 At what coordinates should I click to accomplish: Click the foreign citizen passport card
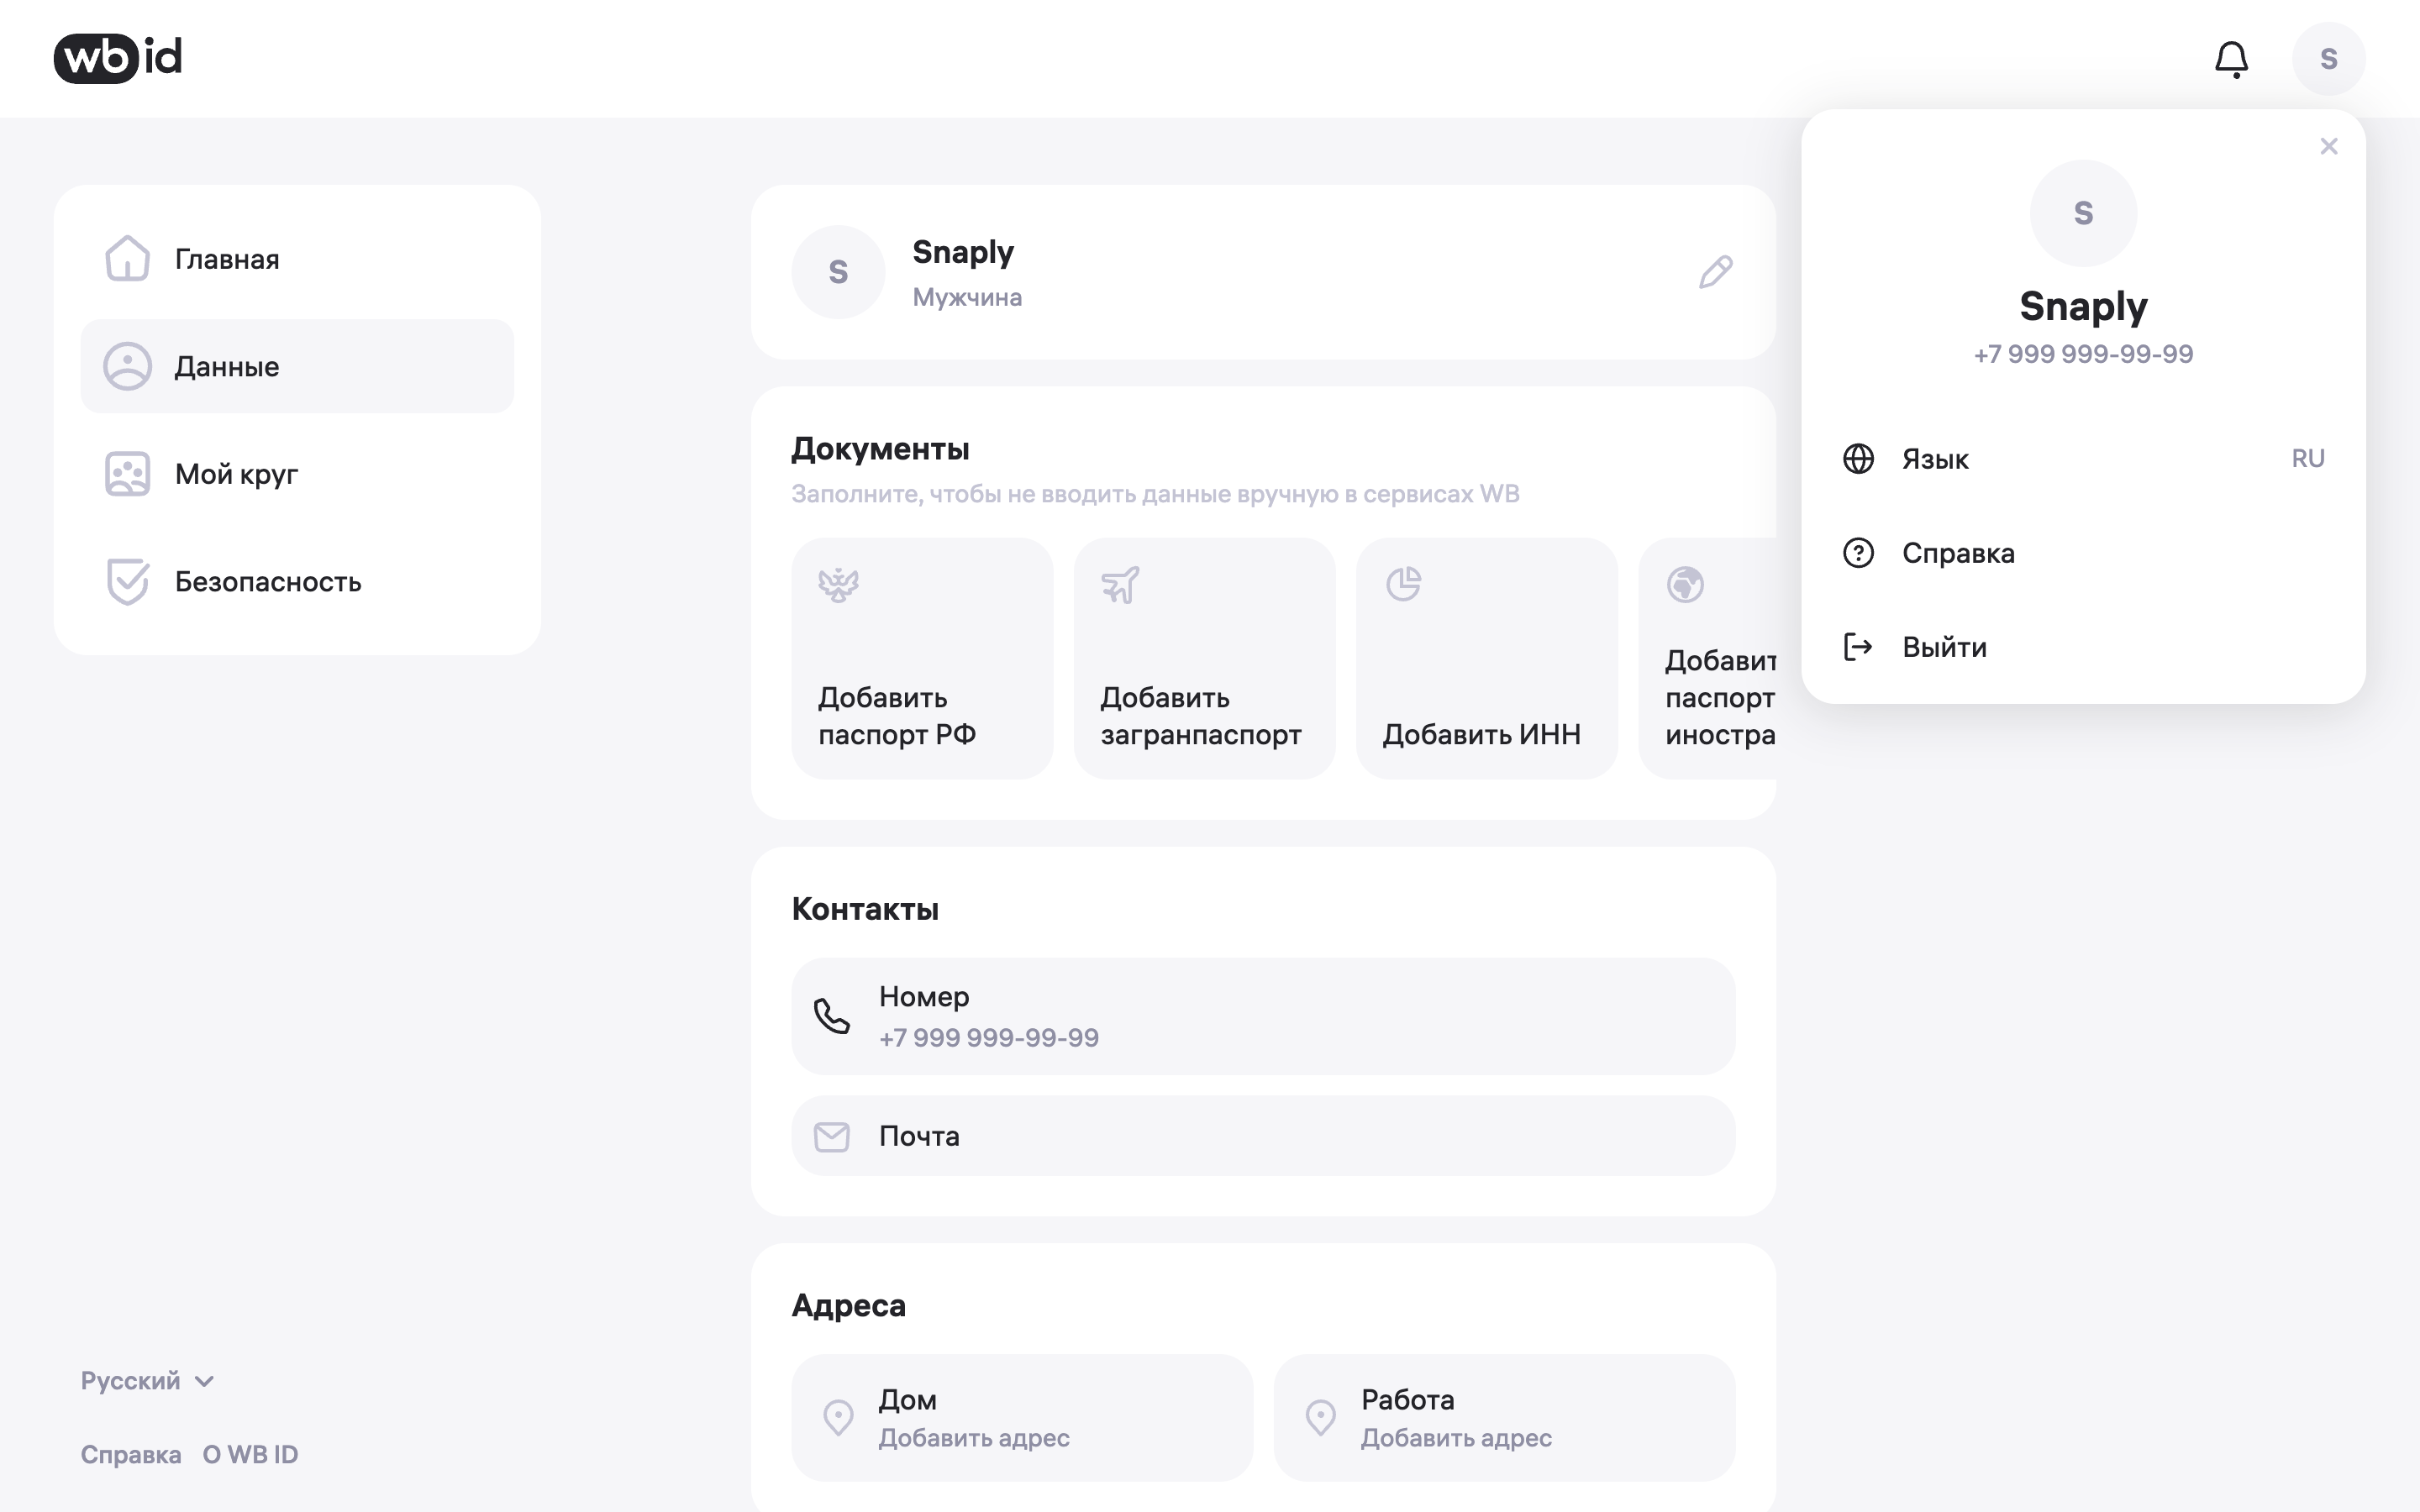point(1707,658)
